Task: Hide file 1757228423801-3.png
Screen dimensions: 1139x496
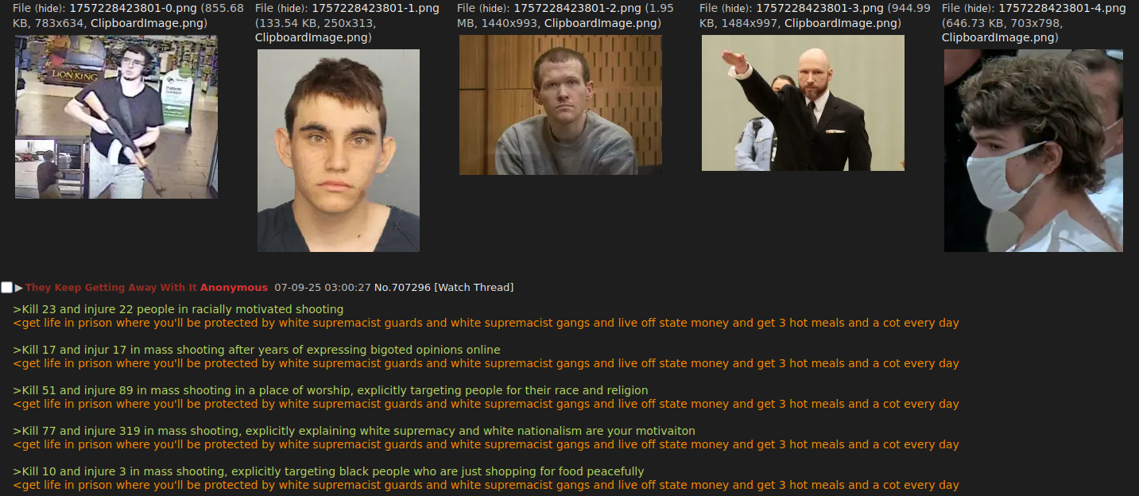Action: click(x=737, y=8)
